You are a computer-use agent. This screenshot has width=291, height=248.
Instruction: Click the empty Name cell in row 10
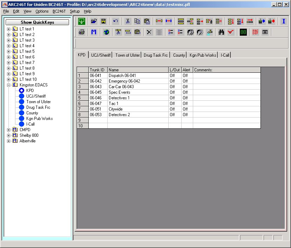(138, 126)
